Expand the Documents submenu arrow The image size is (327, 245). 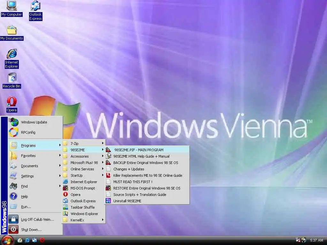coord(60,166)
